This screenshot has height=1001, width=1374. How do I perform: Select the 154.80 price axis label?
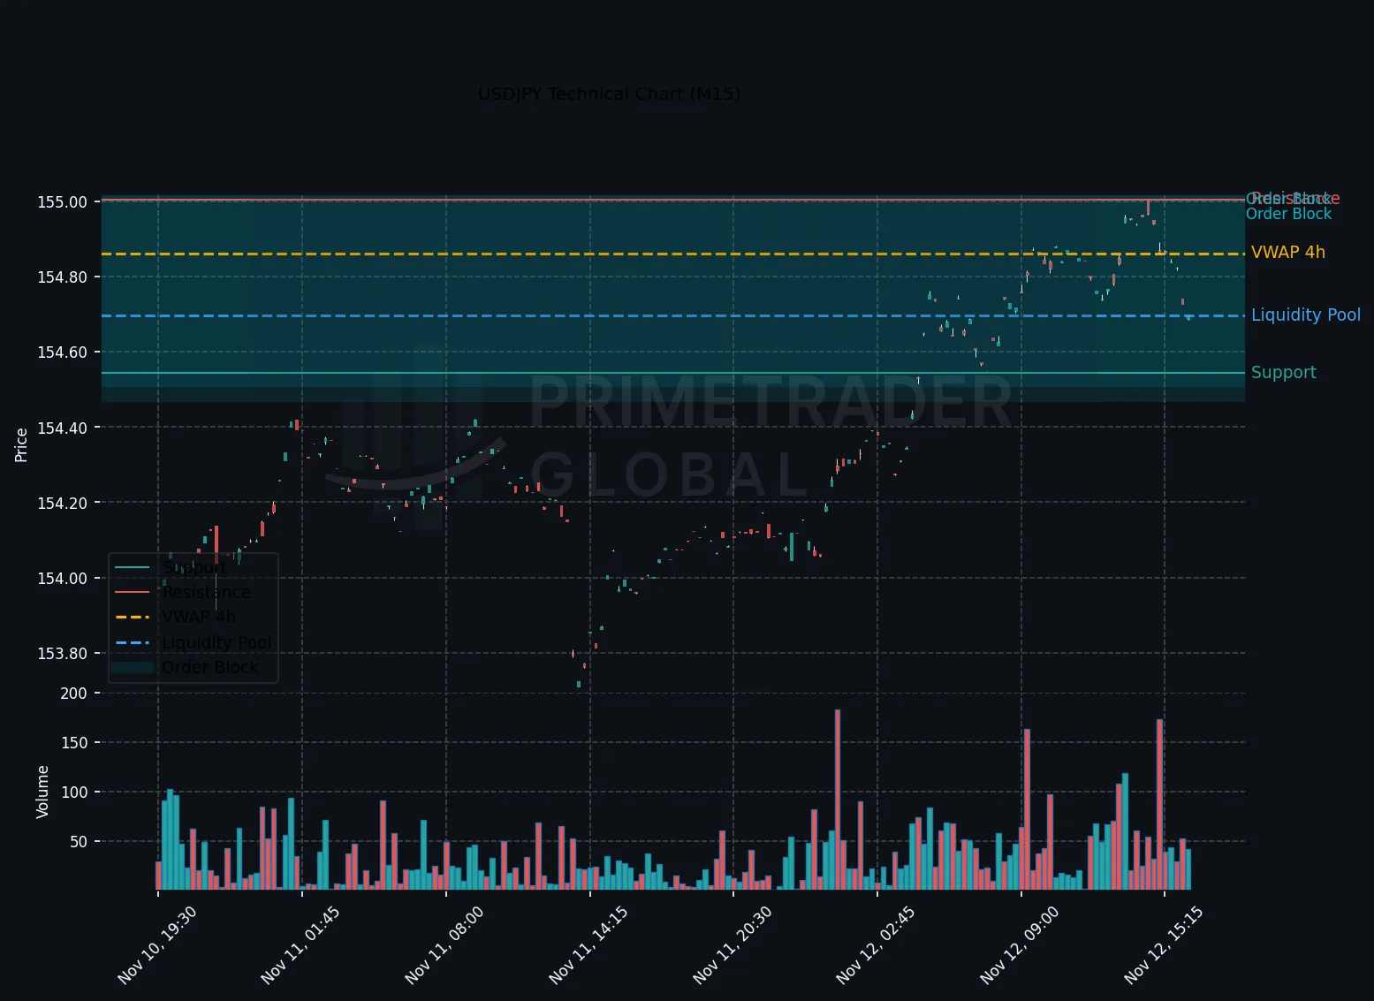coord(62,277)
